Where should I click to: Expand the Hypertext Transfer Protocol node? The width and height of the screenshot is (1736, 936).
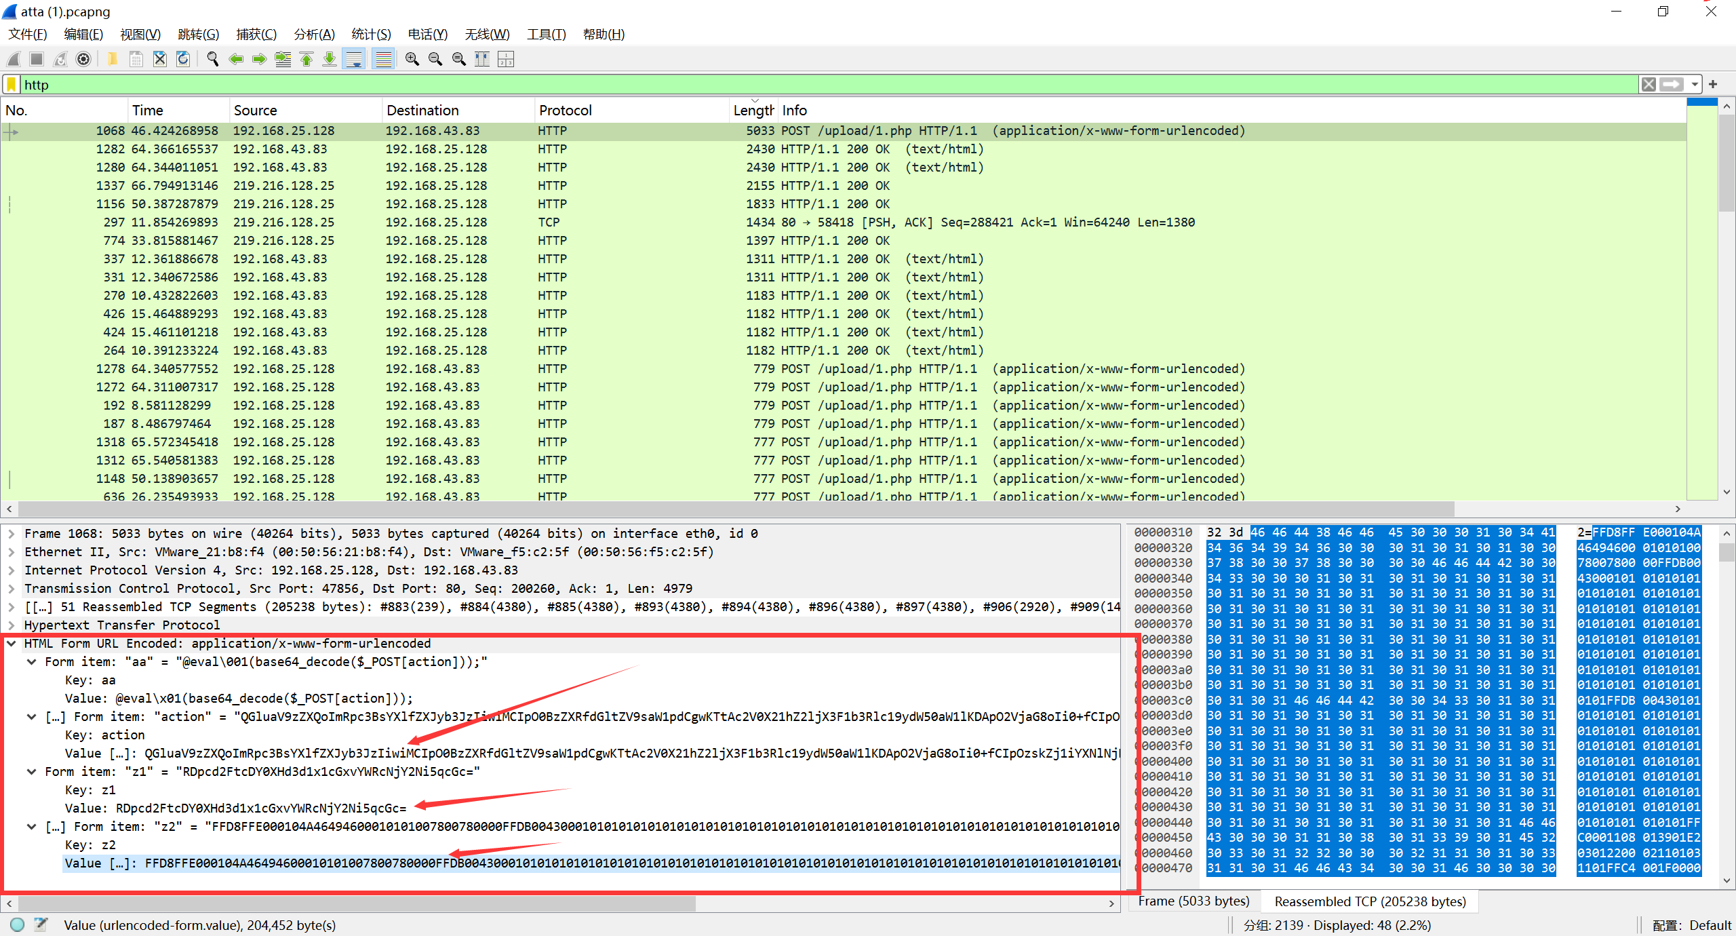tap(12, 625)
